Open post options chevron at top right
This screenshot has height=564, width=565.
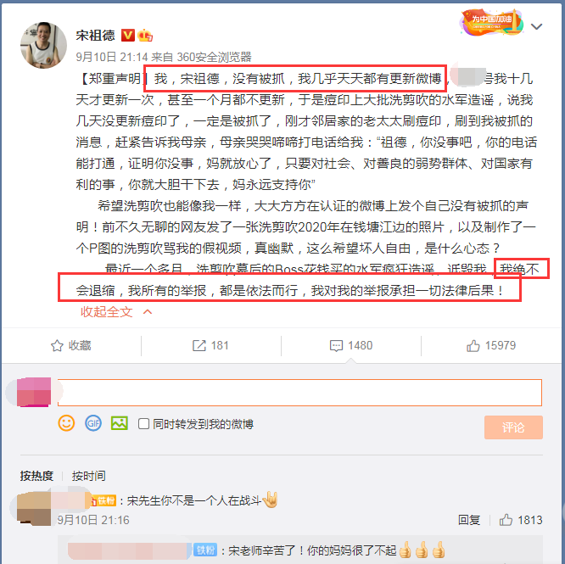coord(536,26)
